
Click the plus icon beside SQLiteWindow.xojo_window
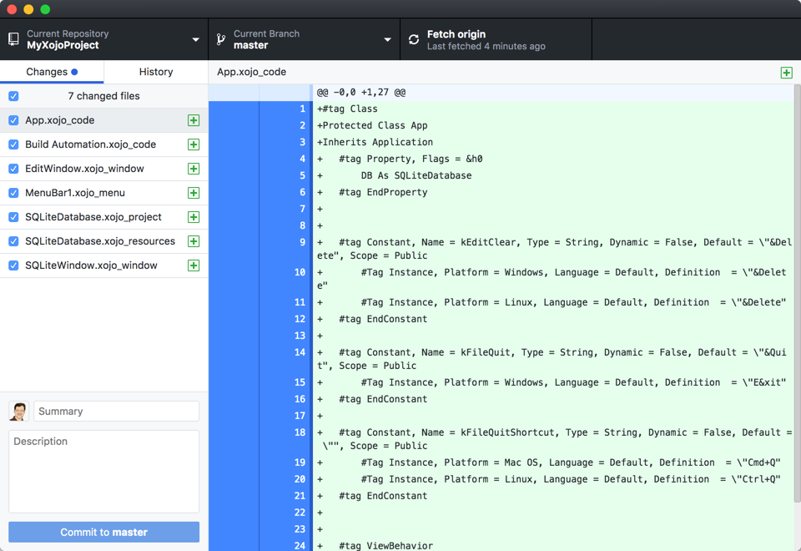194,265
